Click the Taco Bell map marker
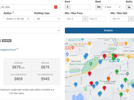134x100 pixels. coord(127,91)
